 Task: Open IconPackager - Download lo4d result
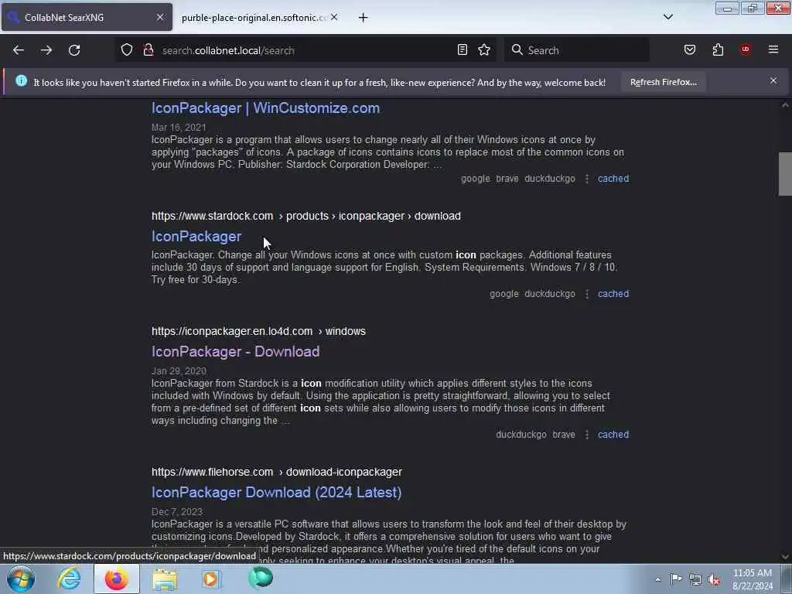click(x=235, y=352)
